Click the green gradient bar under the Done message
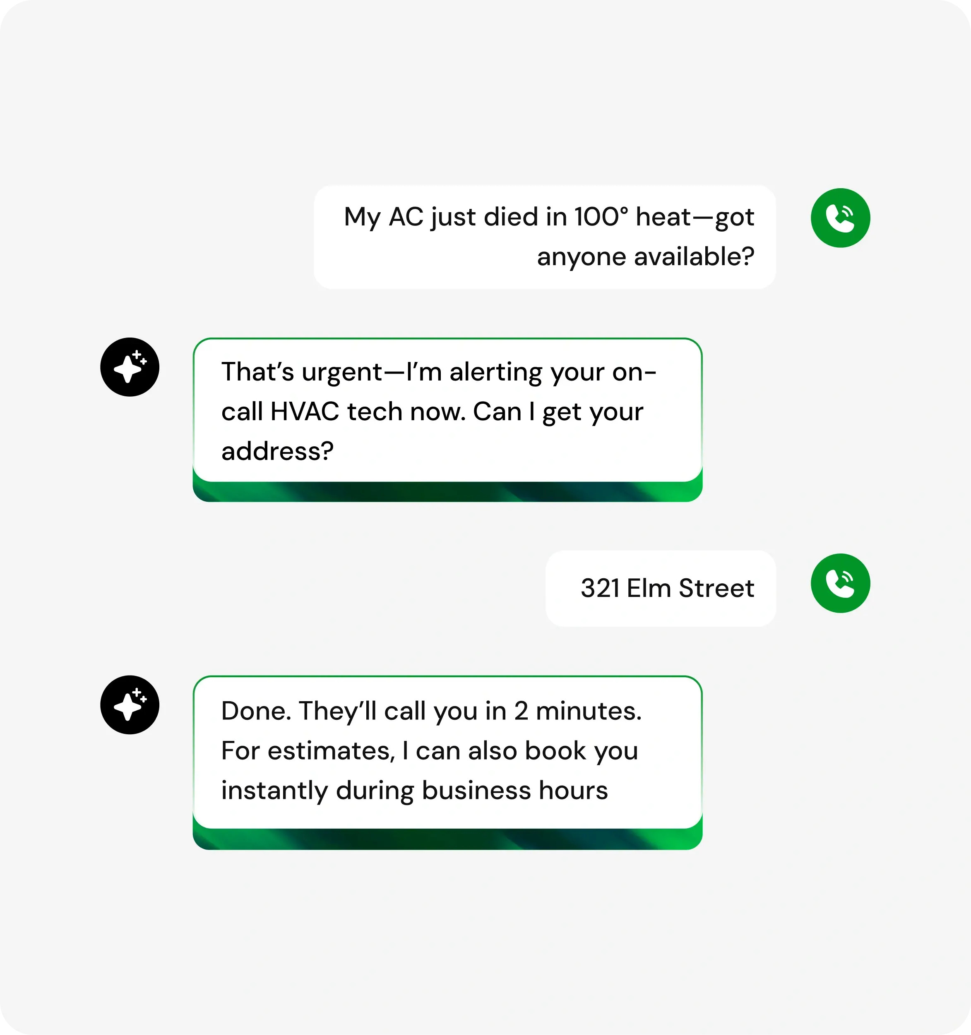The image size is (971, 1035). tap(447, 839)
